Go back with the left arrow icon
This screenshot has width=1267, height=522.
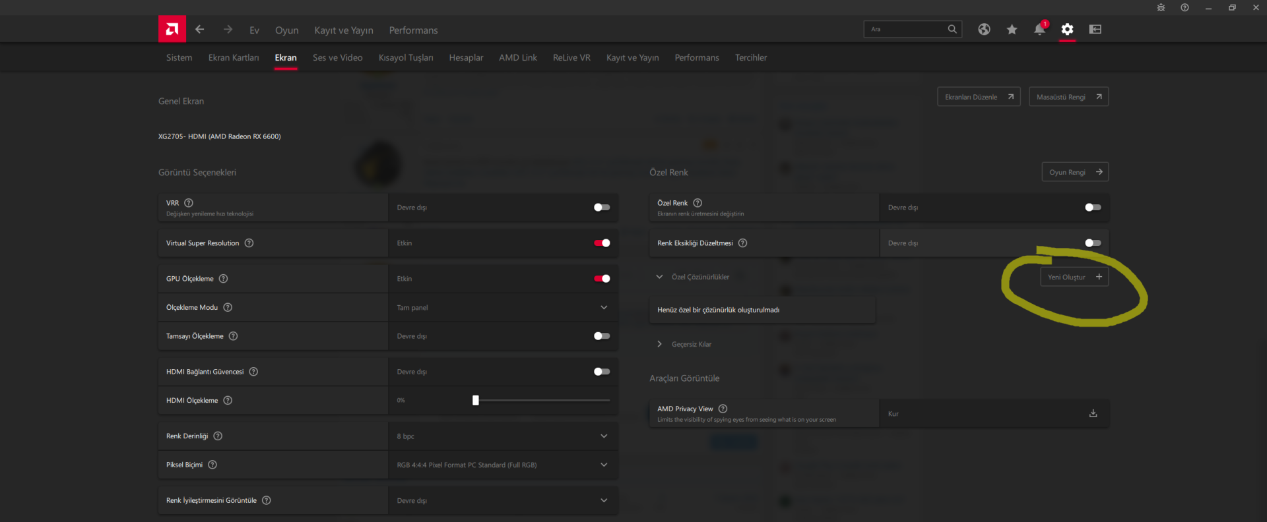click(x=200, y=29)
